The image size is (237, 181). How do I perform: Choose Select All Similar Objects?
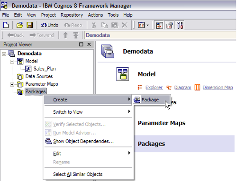click(88, 174)
